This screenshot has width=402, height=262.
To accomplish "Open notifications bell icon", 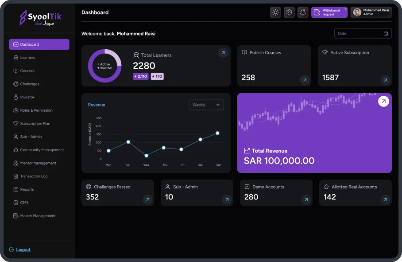I will 303,12.
